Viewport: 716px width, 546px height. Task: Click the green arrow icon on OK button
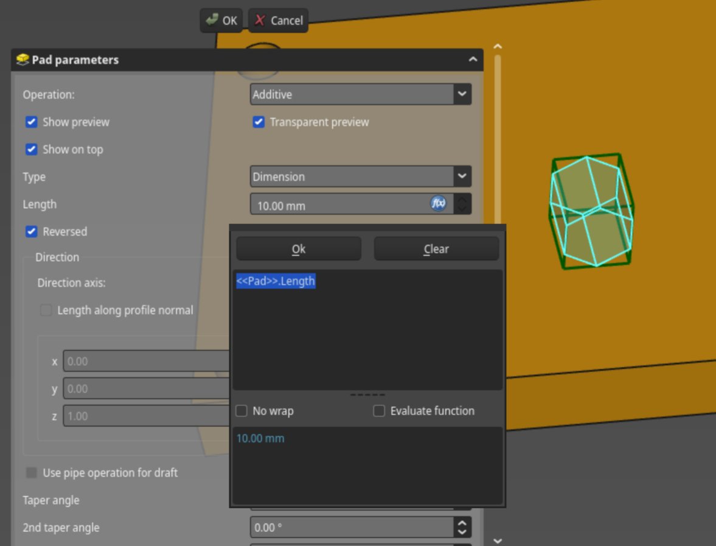[212, 20]
